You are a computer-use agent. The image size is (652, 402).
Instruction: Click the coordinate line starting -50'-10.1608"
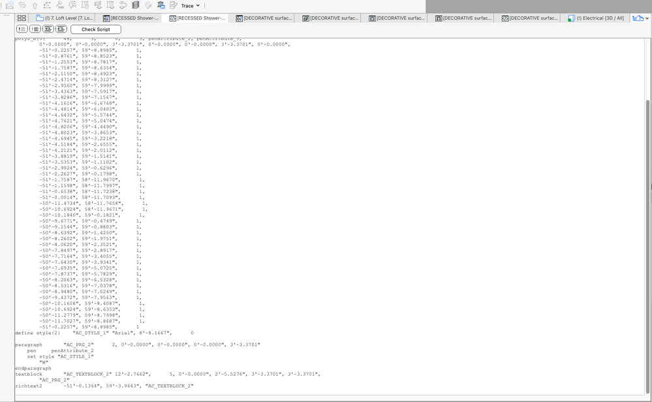click(x=92, y=303)
